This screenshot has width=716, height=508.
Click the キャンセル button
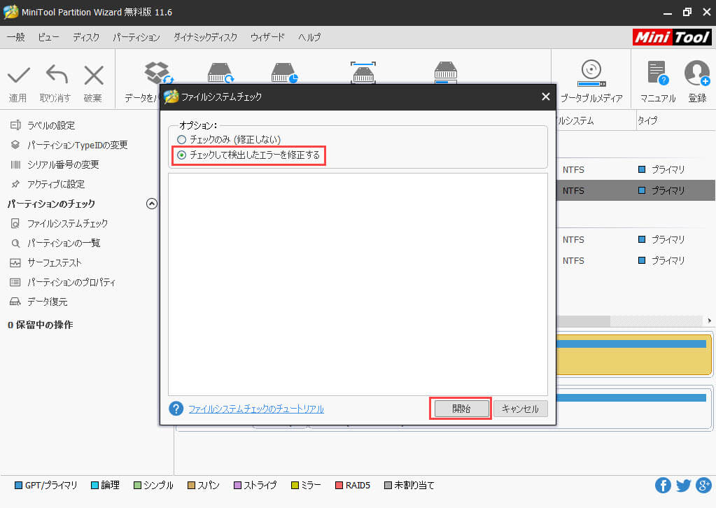coord(520,409)
